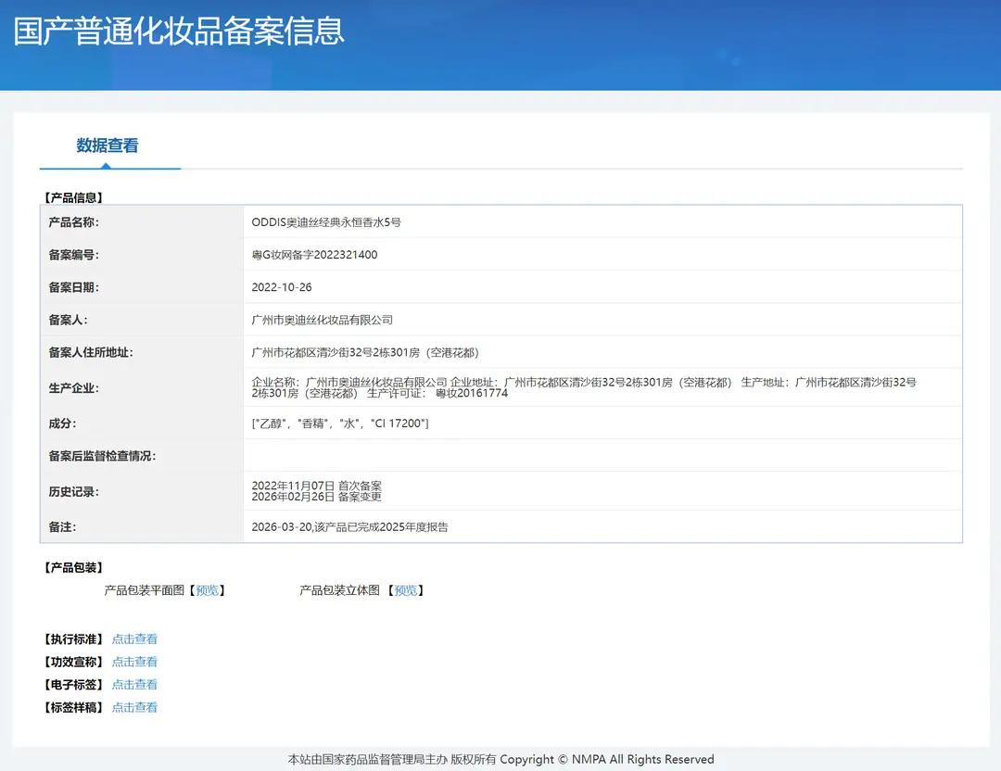Click the 备案编号 value 粤G妆网备字2022321400

coord(314,255)
